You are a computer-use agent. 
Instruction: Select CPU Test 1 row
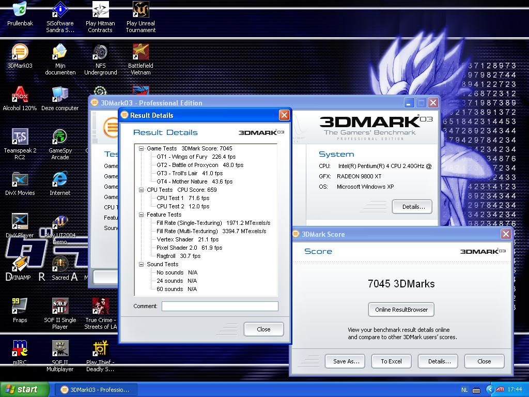(x=183, y=198)
